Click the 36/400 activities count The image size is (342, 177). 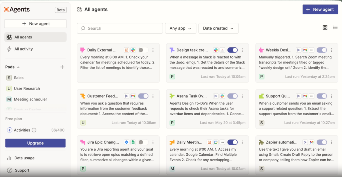coord(58,130)
